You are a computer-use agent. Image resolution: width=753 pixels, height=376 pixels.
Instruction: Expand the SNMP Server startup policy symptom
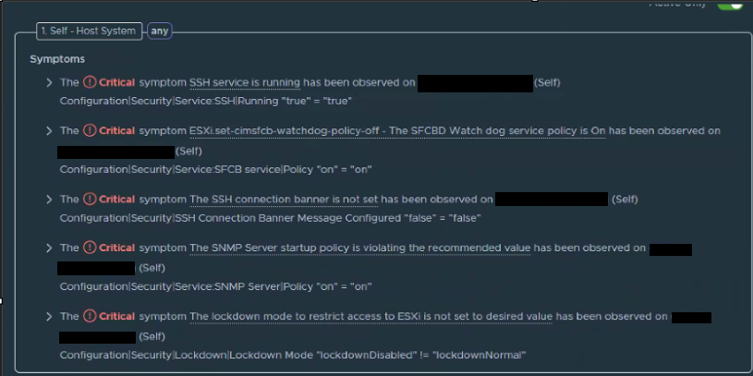[49, 248]
